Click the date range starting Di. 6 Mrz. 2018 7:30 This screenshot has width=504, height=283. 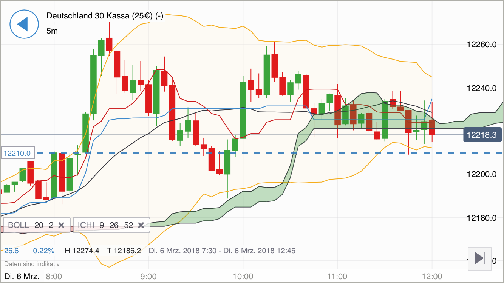[x=222, y=251]
